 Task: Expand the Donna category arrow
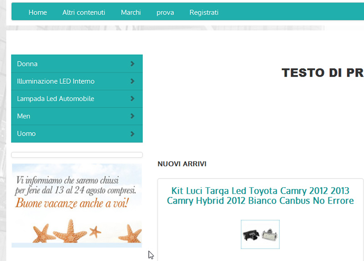click(132, 64)
